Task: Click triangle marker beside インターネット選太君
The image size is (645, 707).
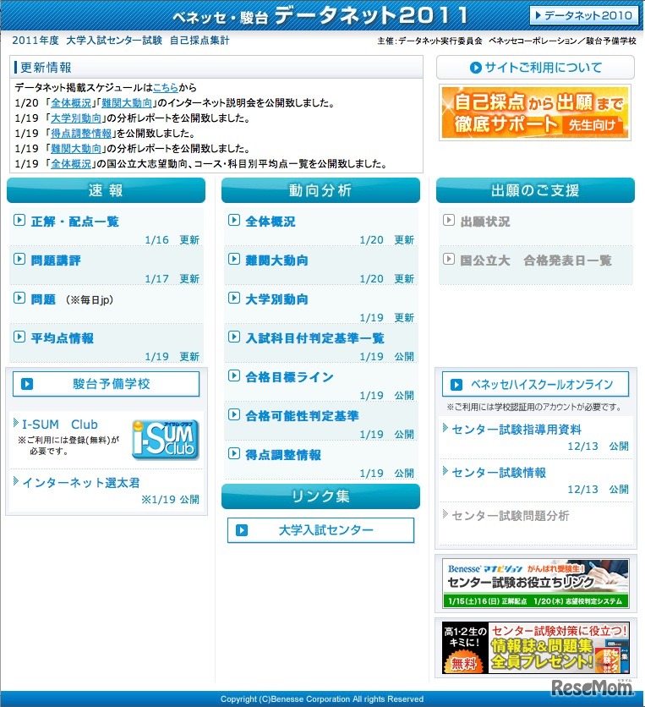Action: coord(16,481)
